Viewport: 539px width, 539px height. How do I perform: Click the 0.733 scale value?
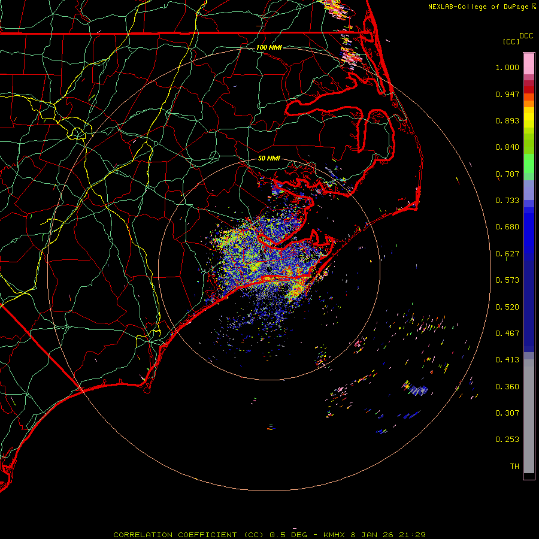[507, 201]
